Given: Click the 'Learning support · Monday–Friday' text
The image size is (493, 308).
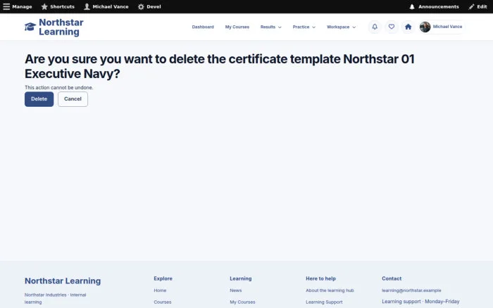Looking at the screenshot, I should pyautogui.click(x=420, y=302).
